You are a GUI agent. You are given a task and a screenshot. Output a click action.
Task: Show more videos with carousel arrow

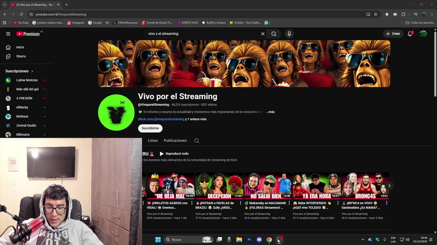click(x=389, y=186)
